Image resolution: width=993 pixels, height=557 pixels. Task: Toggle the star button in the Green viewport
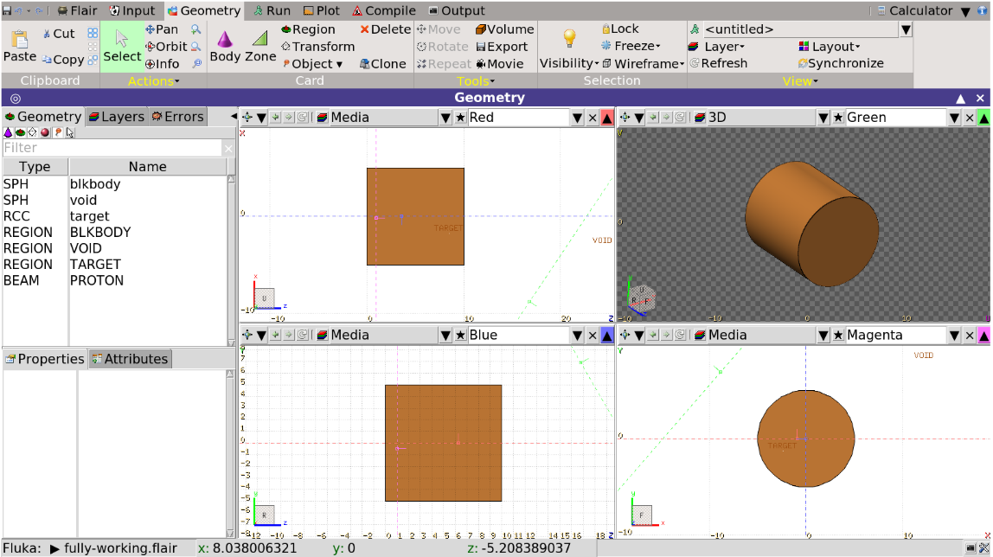pyautogui.click(x=838, y=118)
